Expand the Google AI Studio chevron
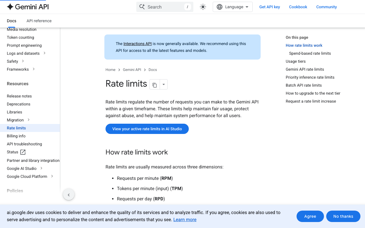 tap(41, 168)
